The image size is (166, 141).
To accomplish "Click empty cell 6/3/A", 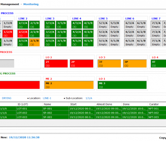I will coord(130,25).
